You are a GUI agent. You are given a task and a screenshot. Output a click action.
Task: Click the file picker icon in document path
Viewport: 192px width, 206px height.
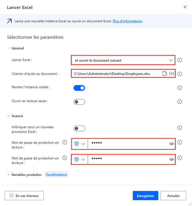tap(164, 74)
